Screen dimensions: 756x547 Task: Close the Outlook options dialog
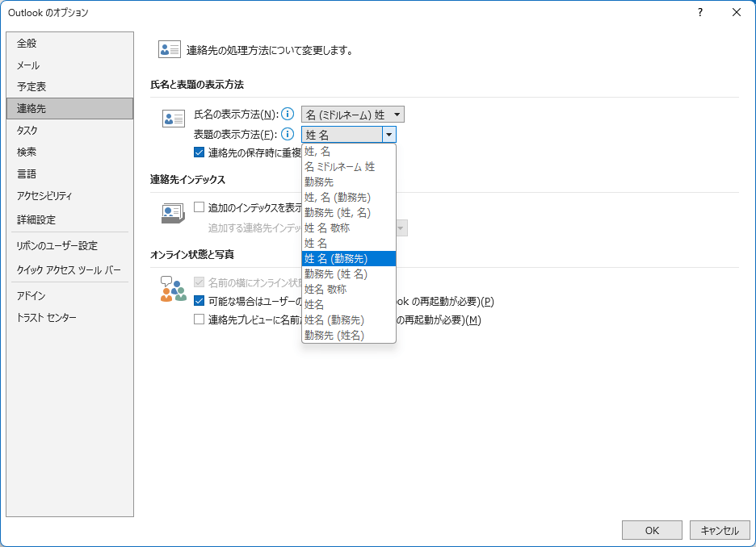pos(737,13)
